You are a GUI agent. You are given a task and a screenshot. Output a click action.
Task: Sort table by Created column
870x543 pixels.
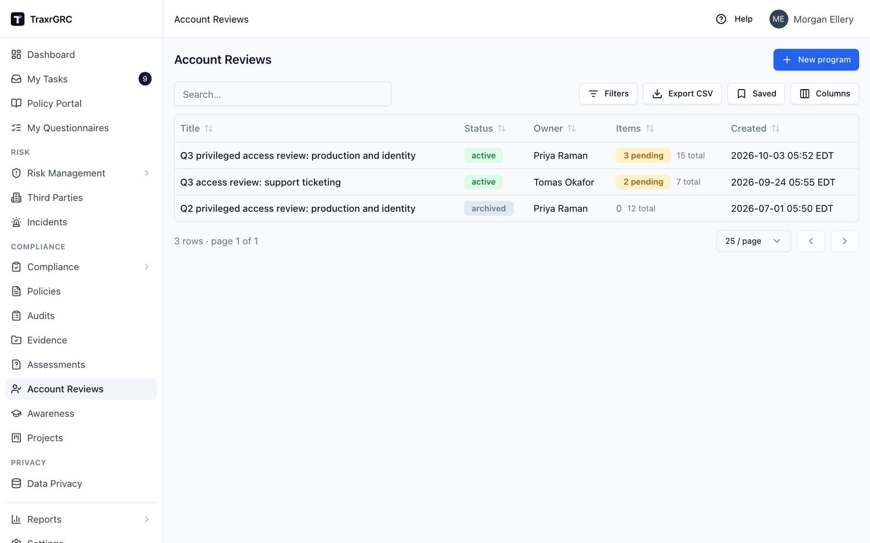click(755, 129)
